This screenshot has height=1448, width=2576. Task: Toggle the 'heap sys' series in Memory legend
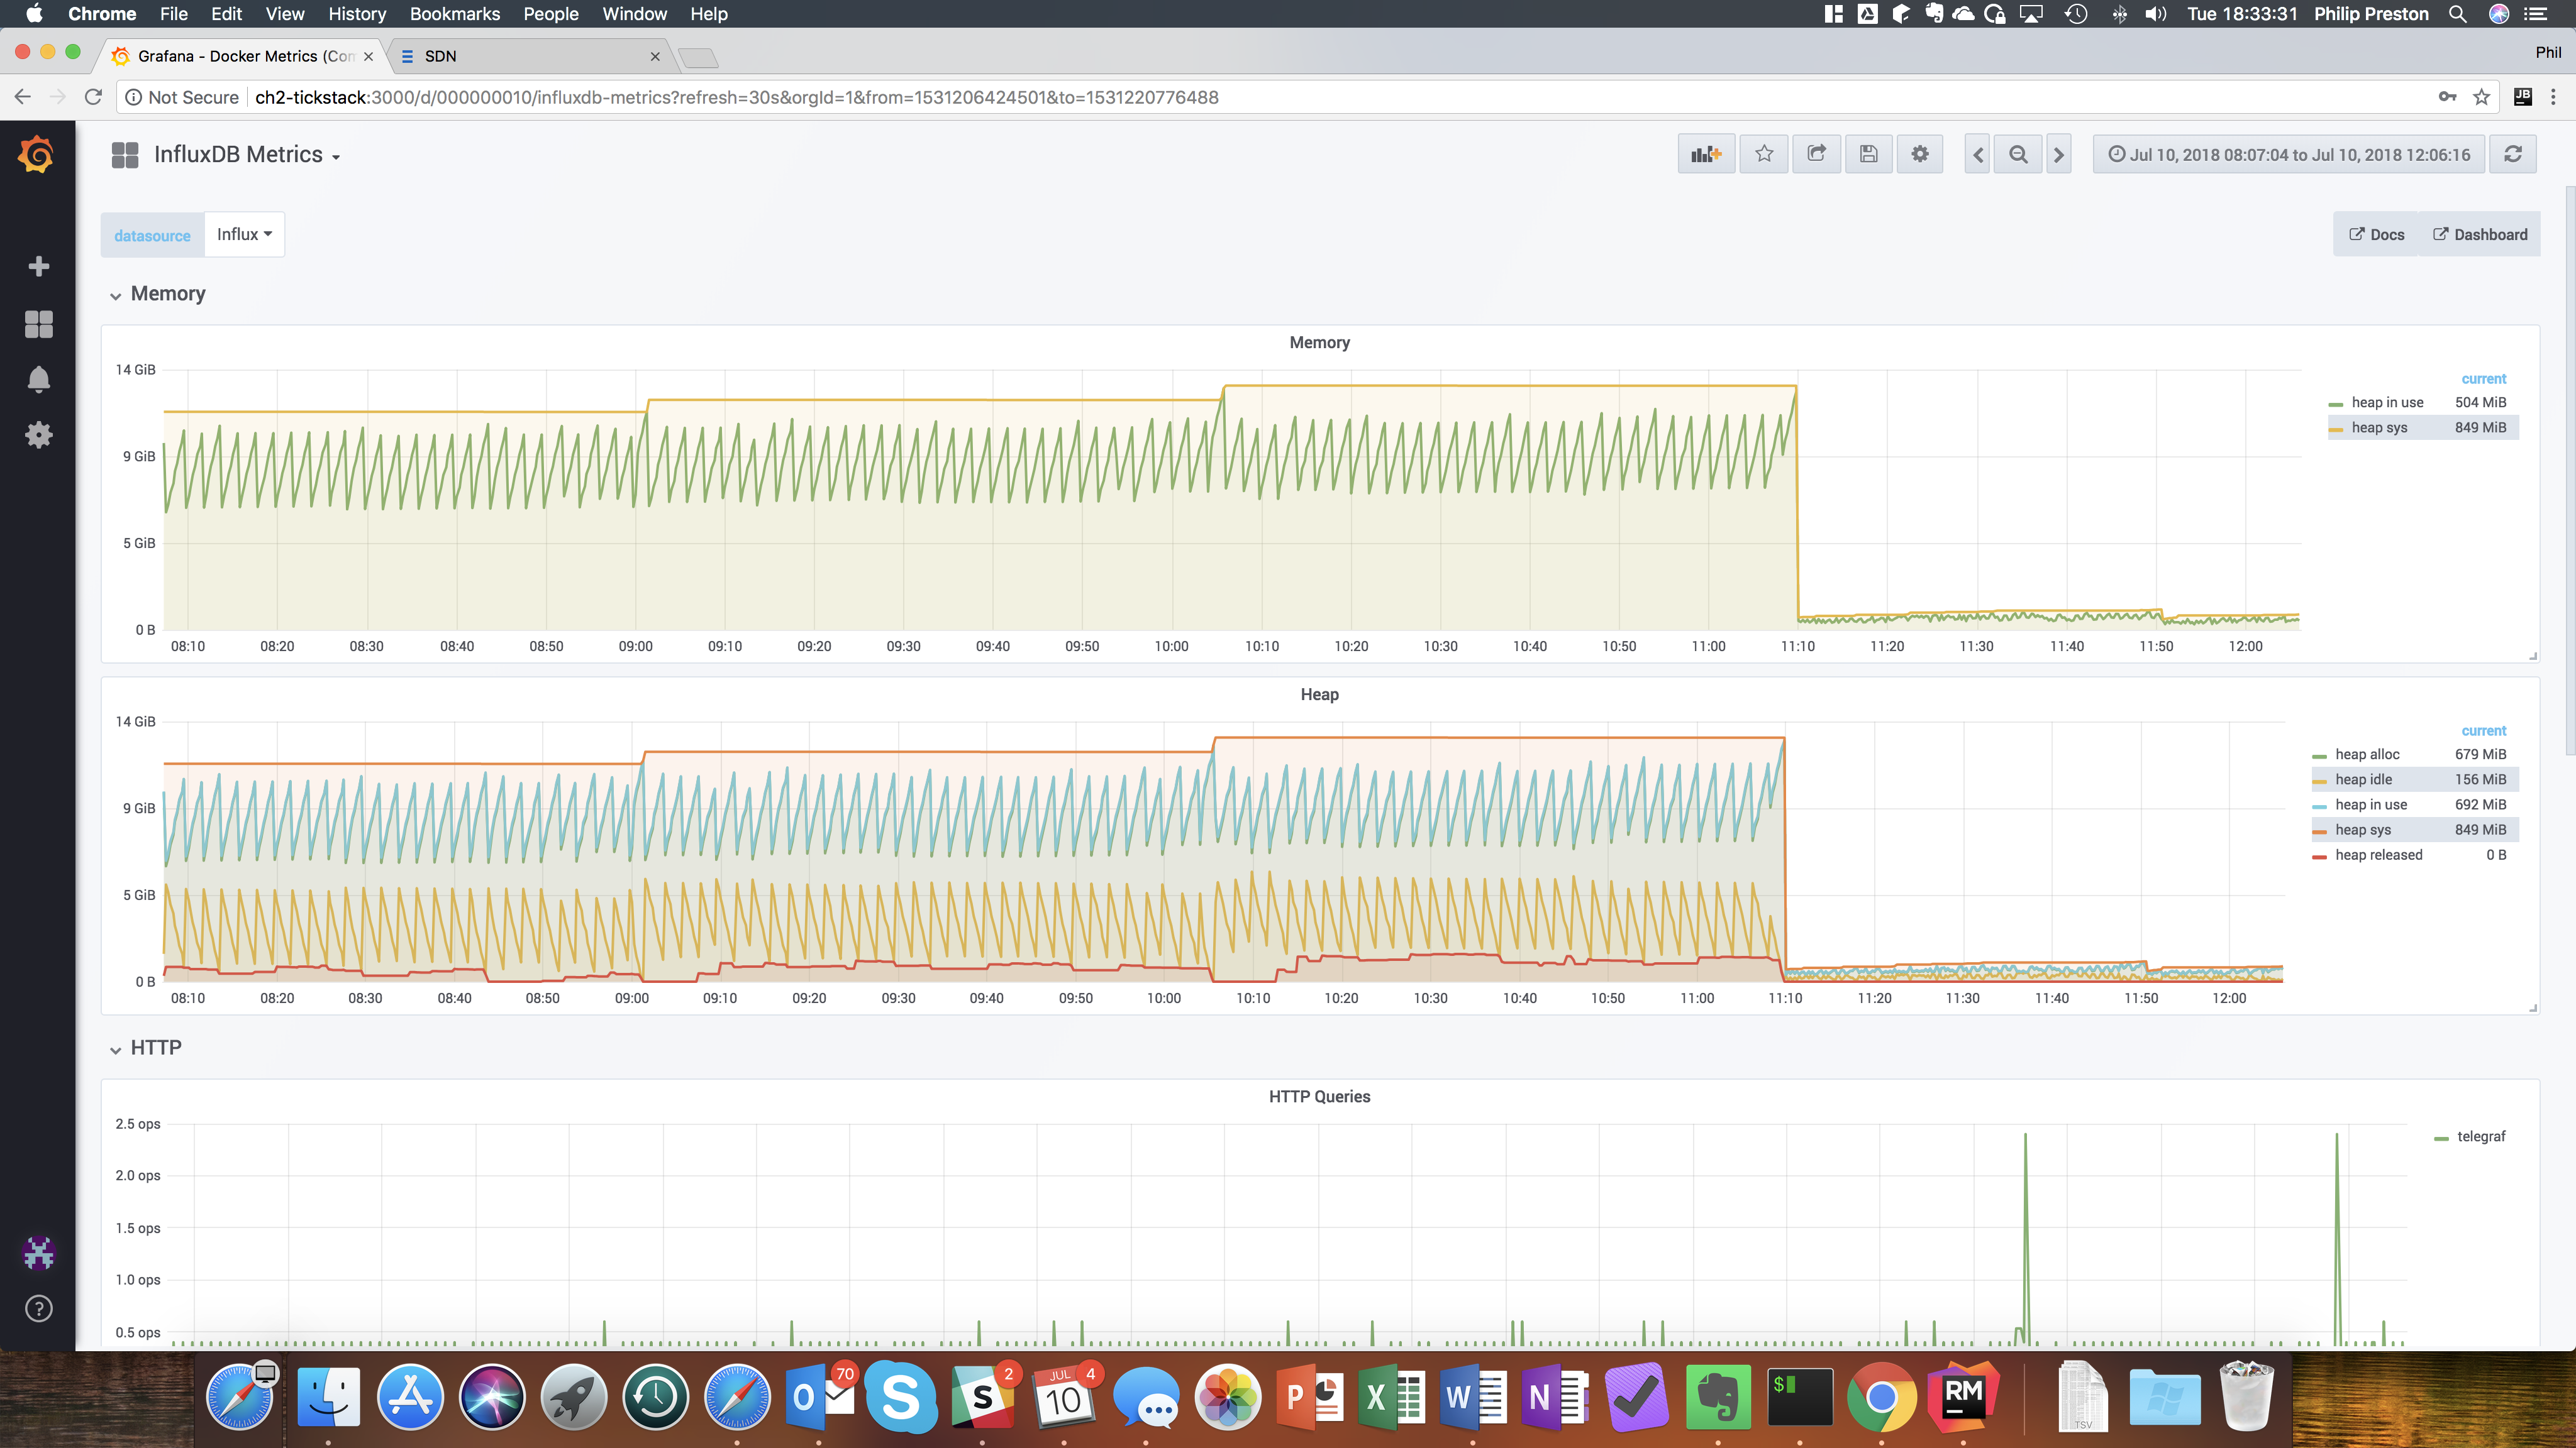pos(2380,427)
